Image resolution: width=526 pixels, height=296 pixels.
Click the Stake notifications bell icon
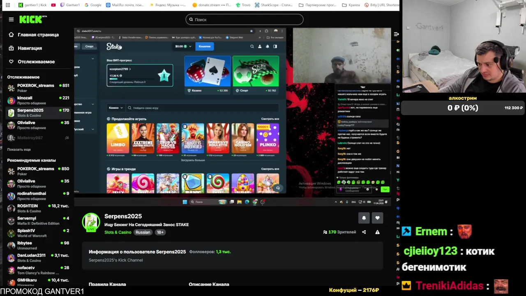pos(268,46)
